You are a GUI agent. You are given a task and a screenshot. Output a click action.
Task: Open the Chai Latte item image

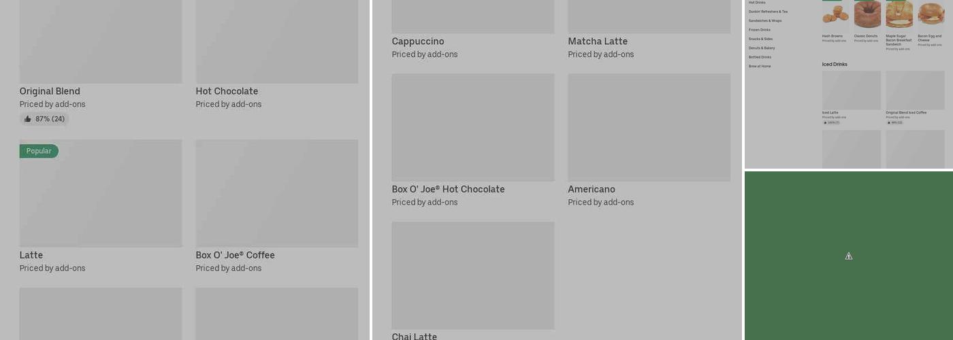click(x=472, y=275)
